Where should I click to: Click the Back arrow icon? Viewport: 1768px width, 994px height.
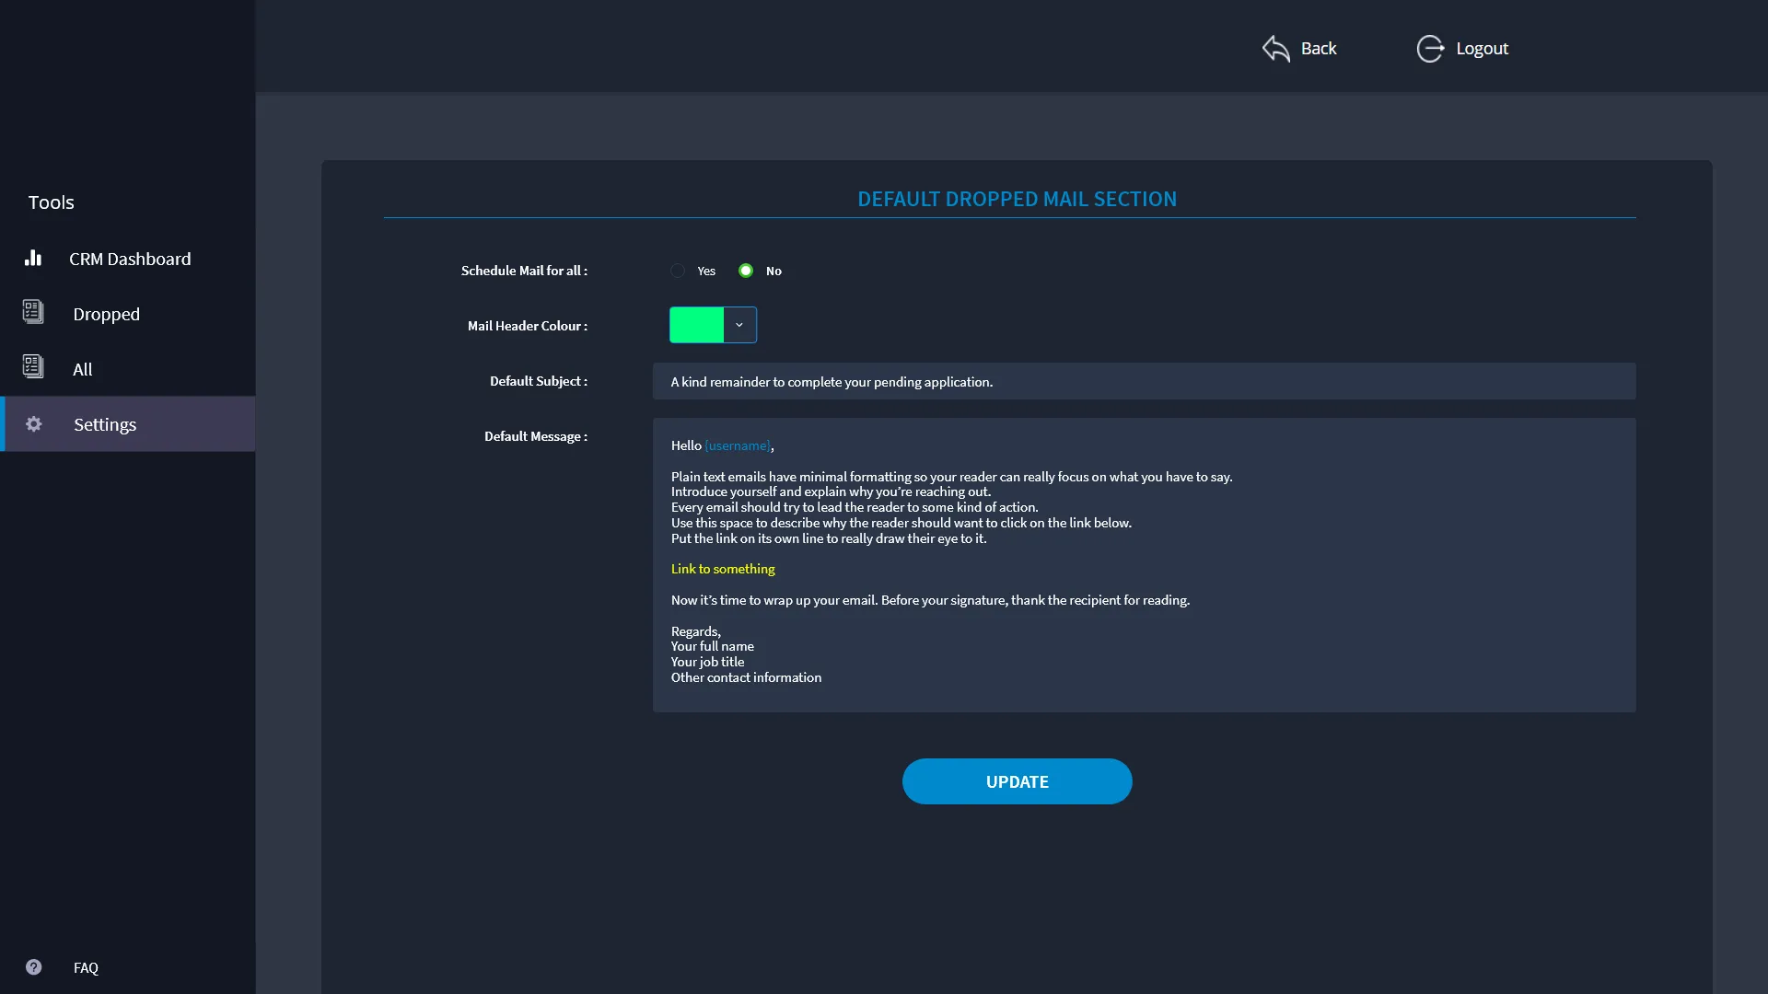tap(1276, 49)
